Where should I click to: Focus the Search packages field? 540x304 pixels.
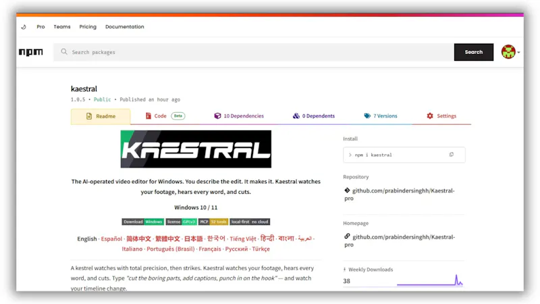tap(254, 52)
